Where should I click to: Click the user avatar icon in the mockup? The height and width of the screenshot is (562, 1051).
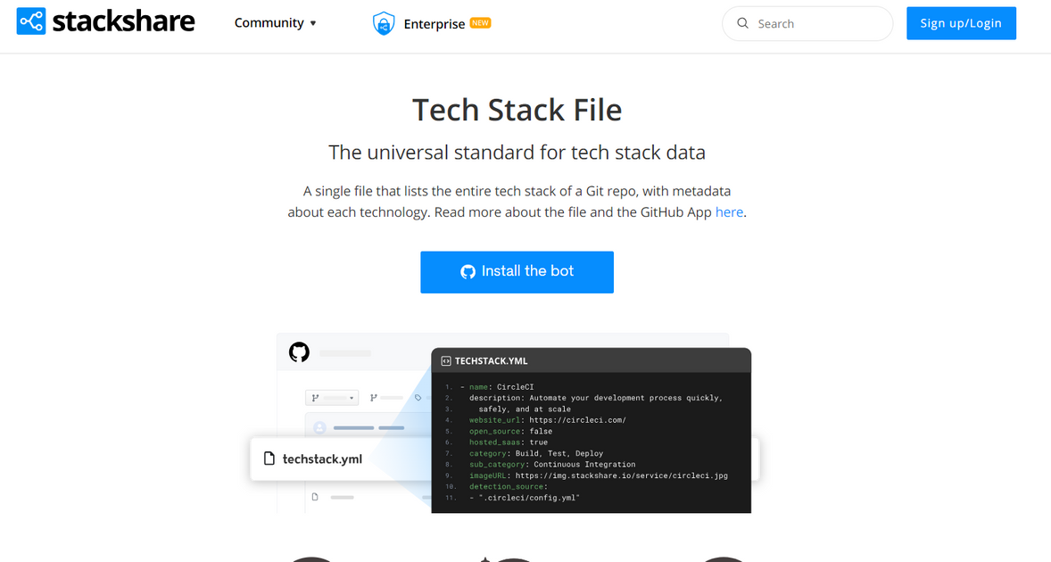(x=319, y=426)
